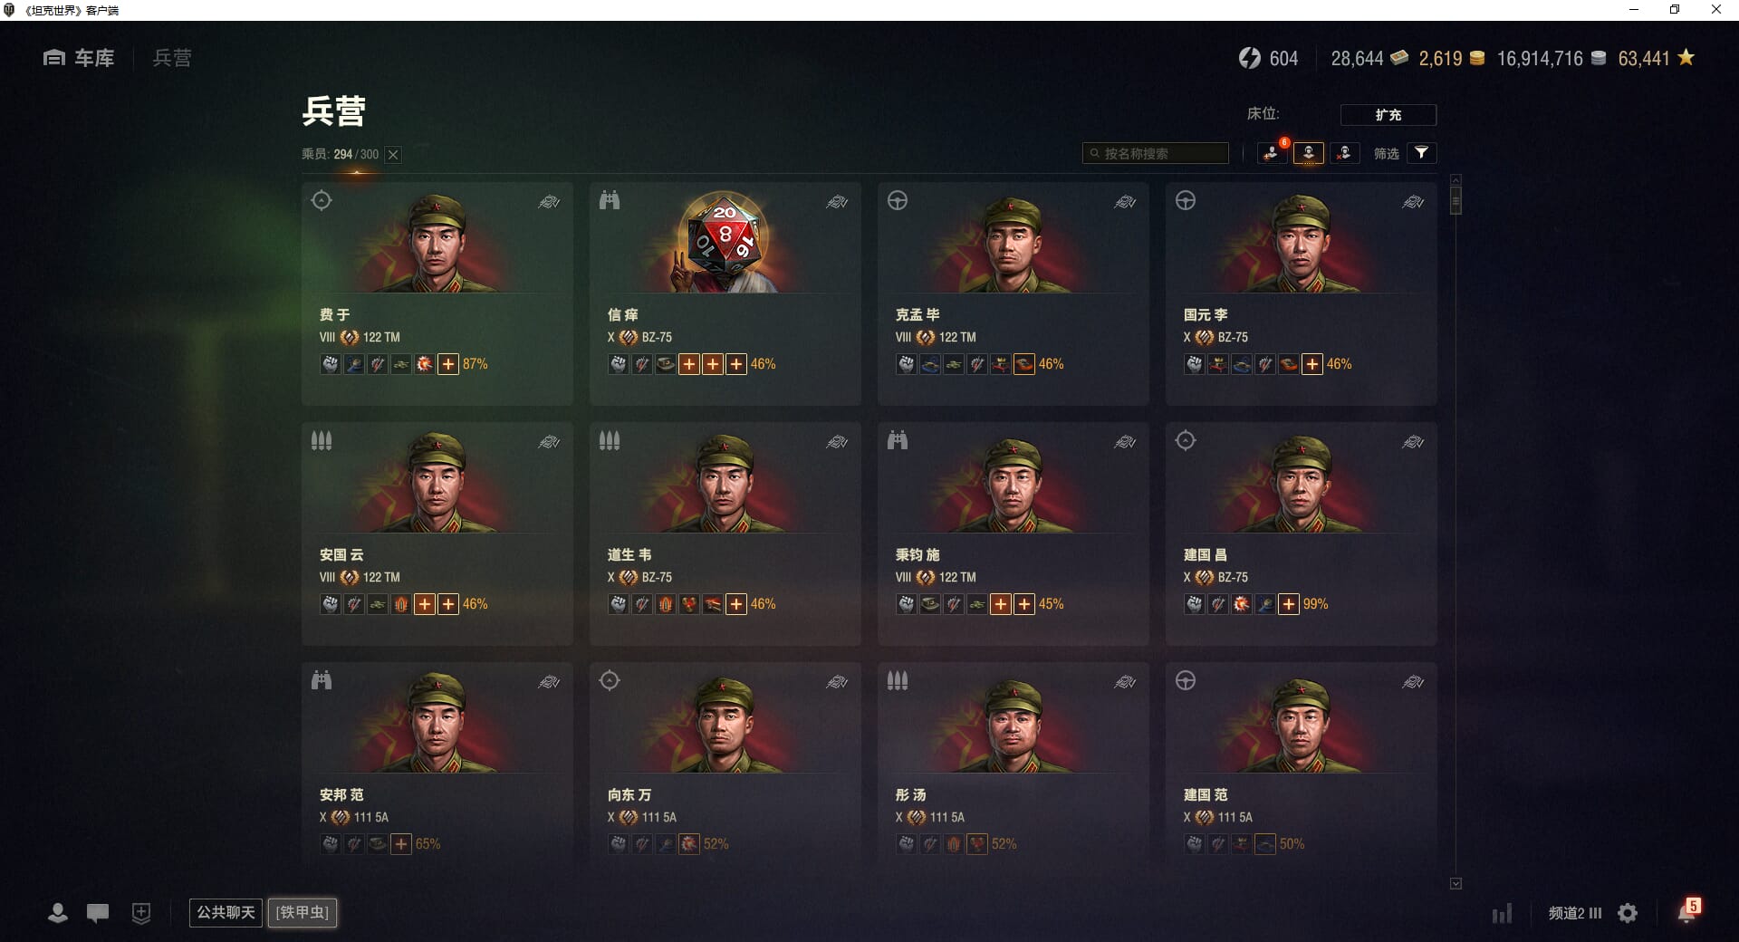Select the dice portrait crew member 信痒
1739x942 pixels.
pyautogui.click(x=725, y=293)
